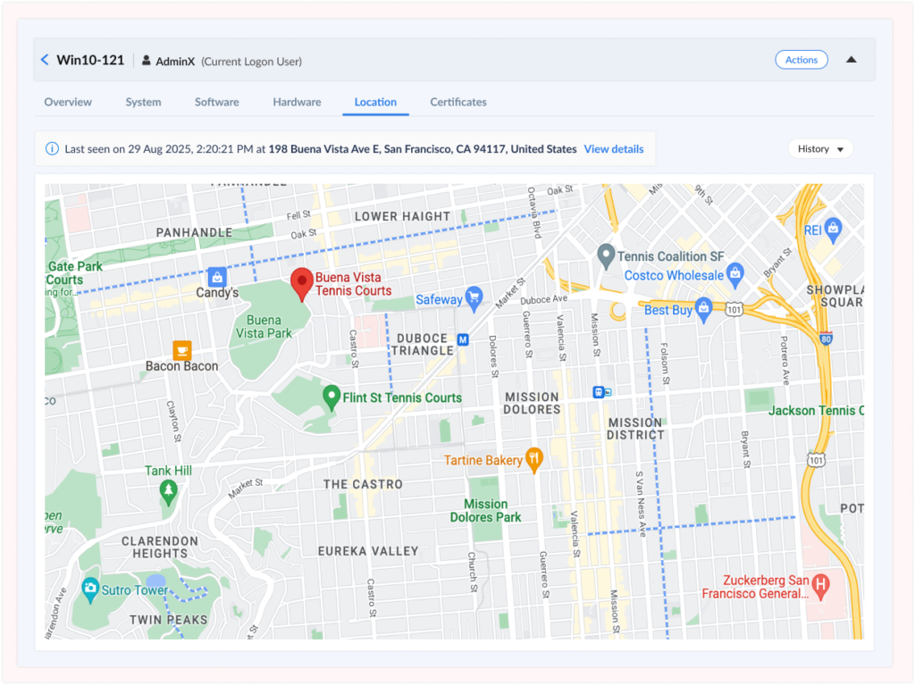Switch to the Software tab
Image resolution: width=915 pixels, height=685 pixels.
[x=216, y=102]
